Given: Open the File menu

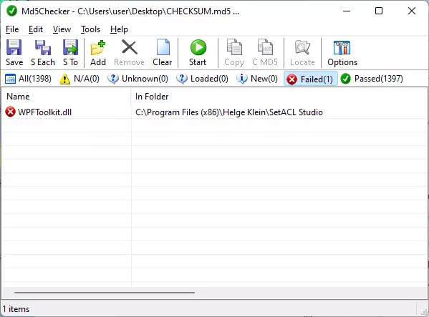Looking at the screenshot, I should (12, 29).
